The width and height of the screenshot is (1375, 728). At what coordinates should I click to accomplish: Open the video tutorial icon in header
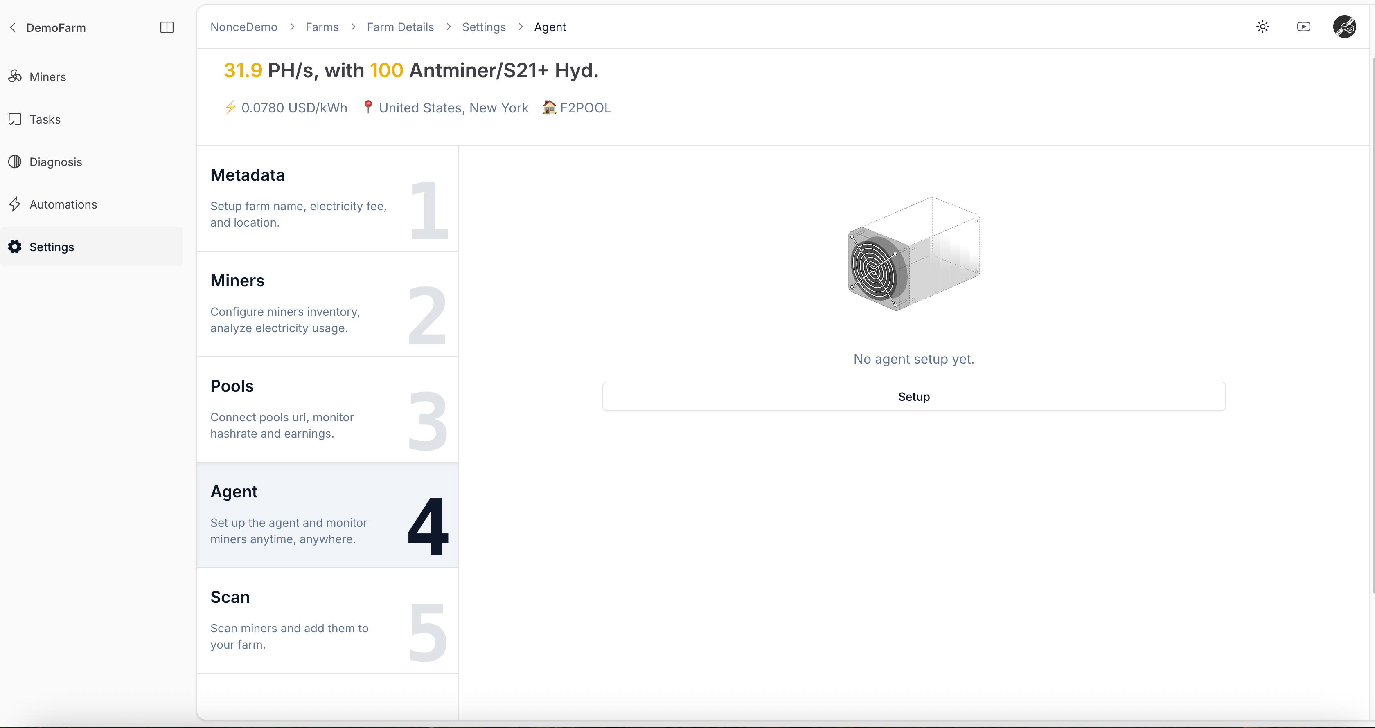(x=1303, y=27)
